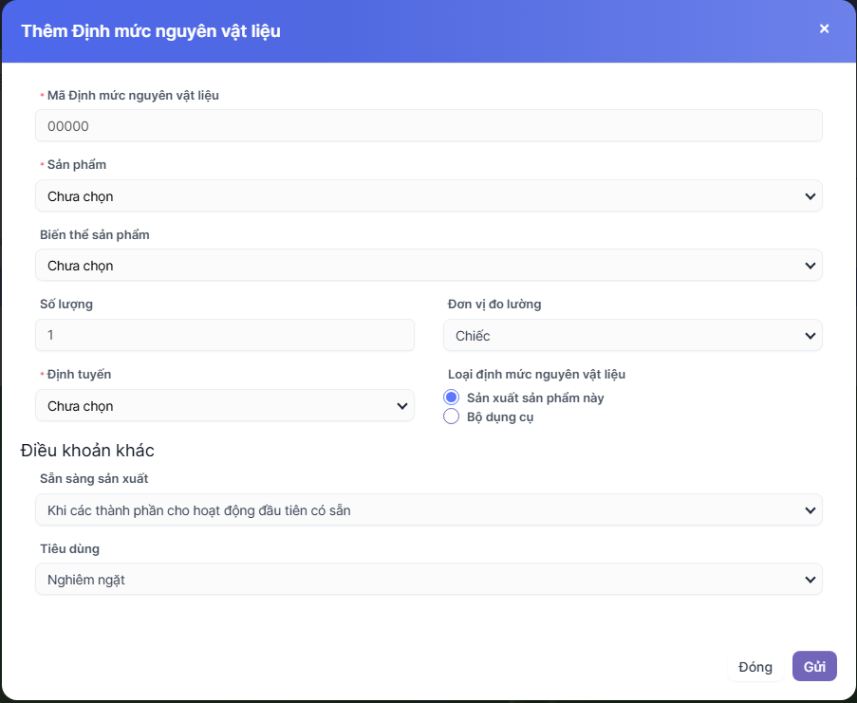
Task: Click into the Số lượng quantity field
Action: (224, 336)
